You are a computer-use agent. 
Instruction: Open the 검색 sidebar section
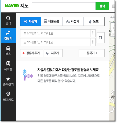8,20
